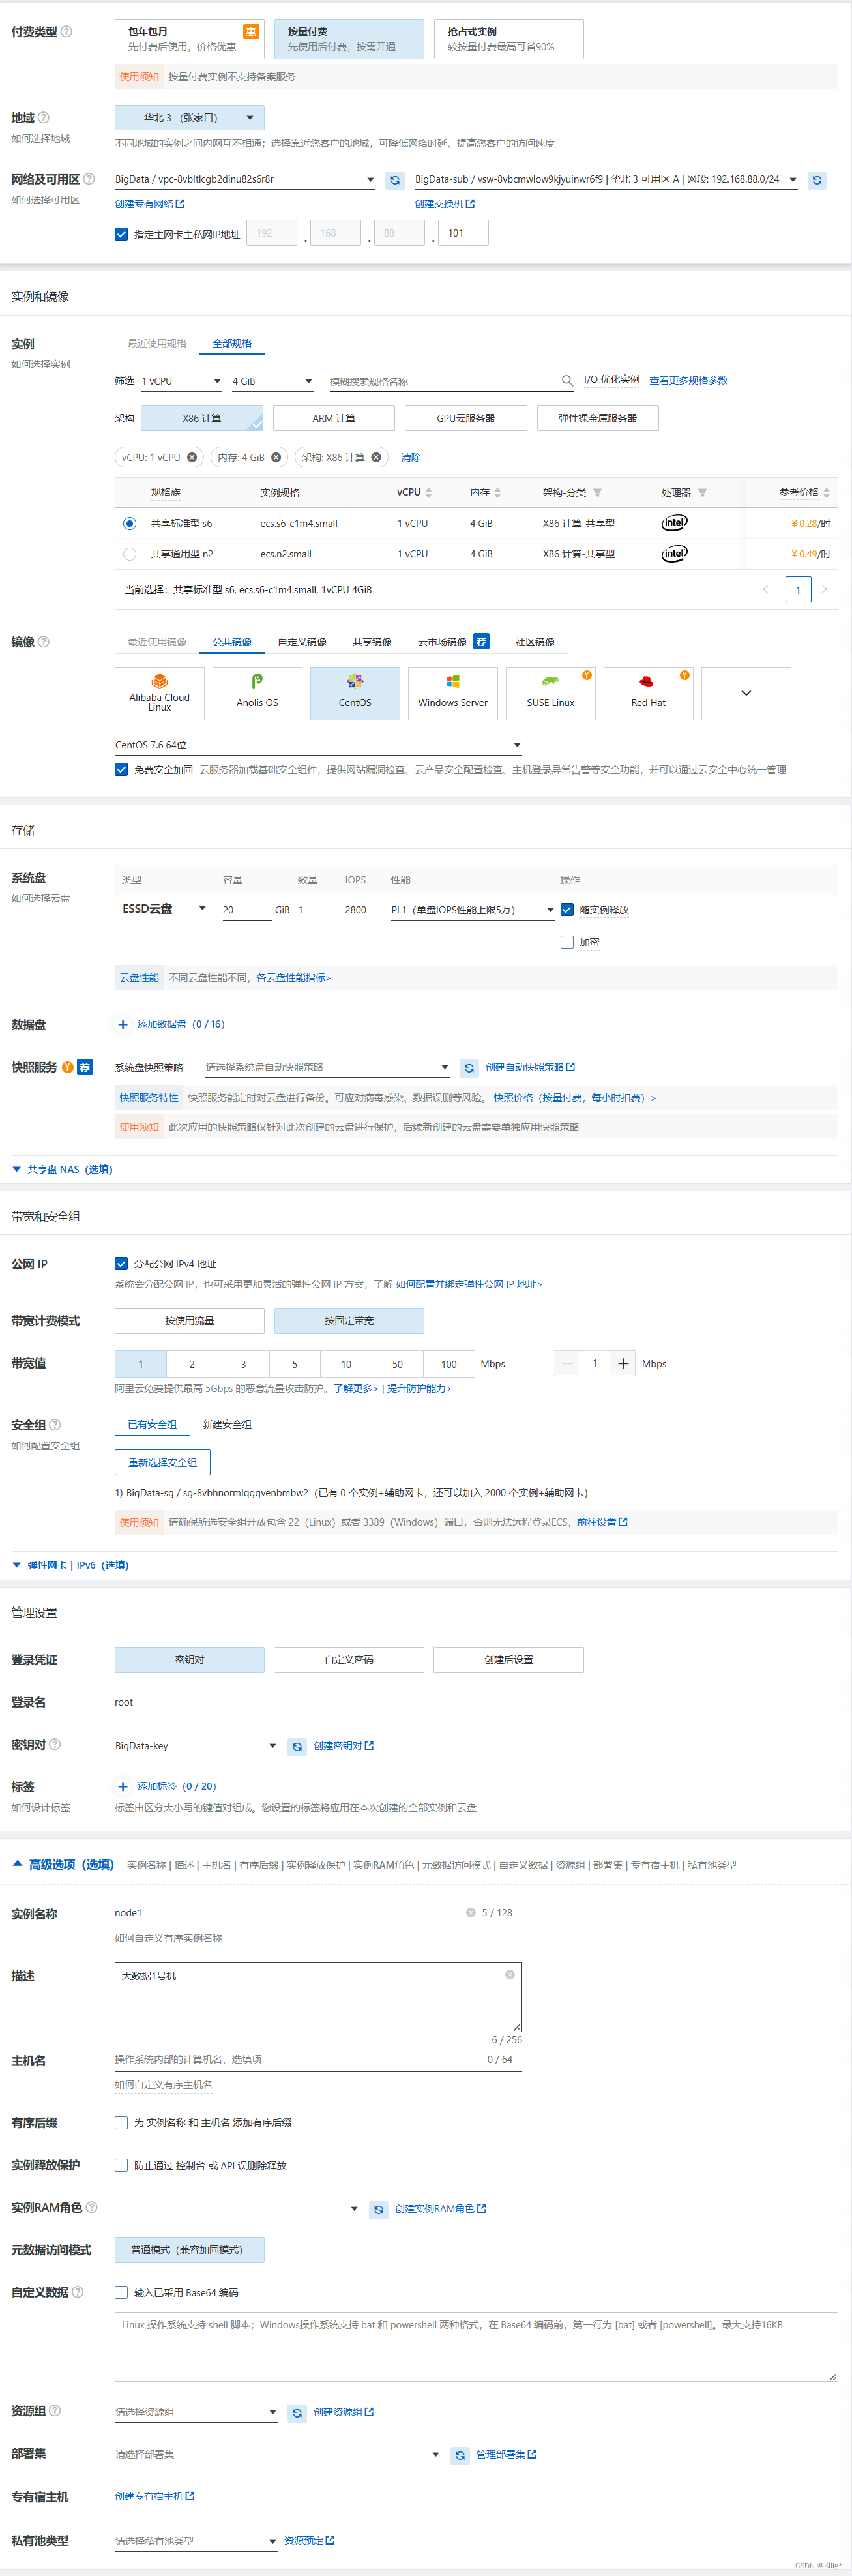852x2576 pixels.
Task: Clear the instance name node1
Action: (x=470, y=1912)
